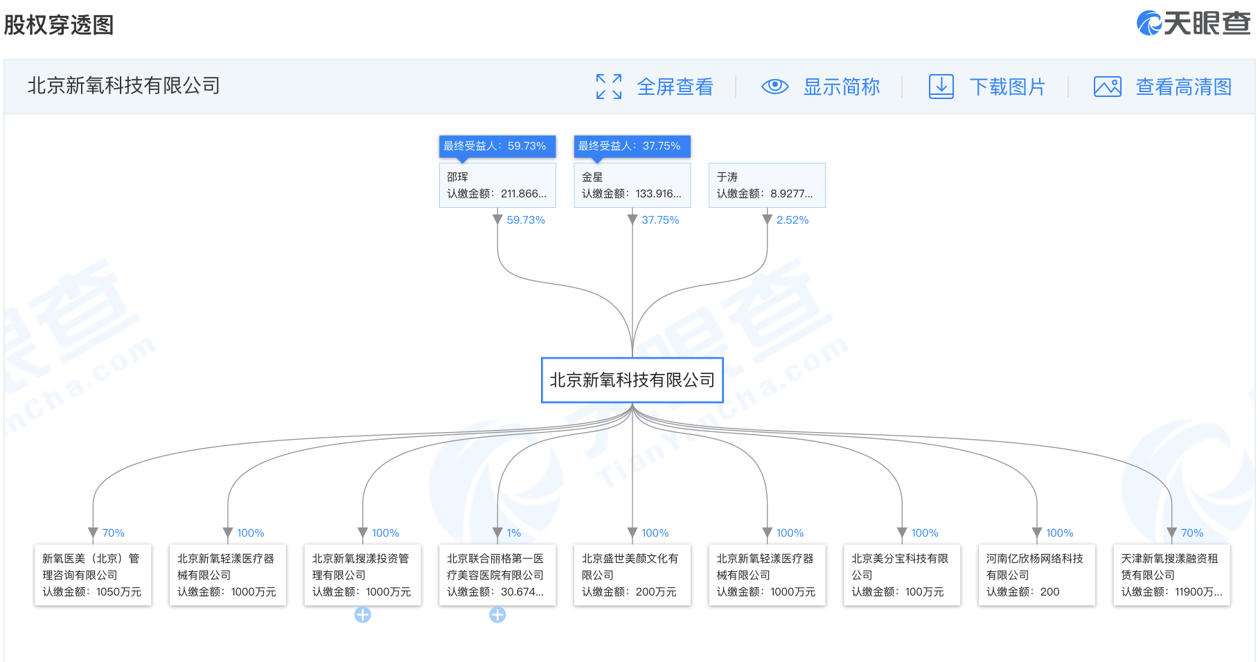Select the 北京新氧科技有限公司 header label
Viewport: 1258px width, 662px height.
point(121,86)
